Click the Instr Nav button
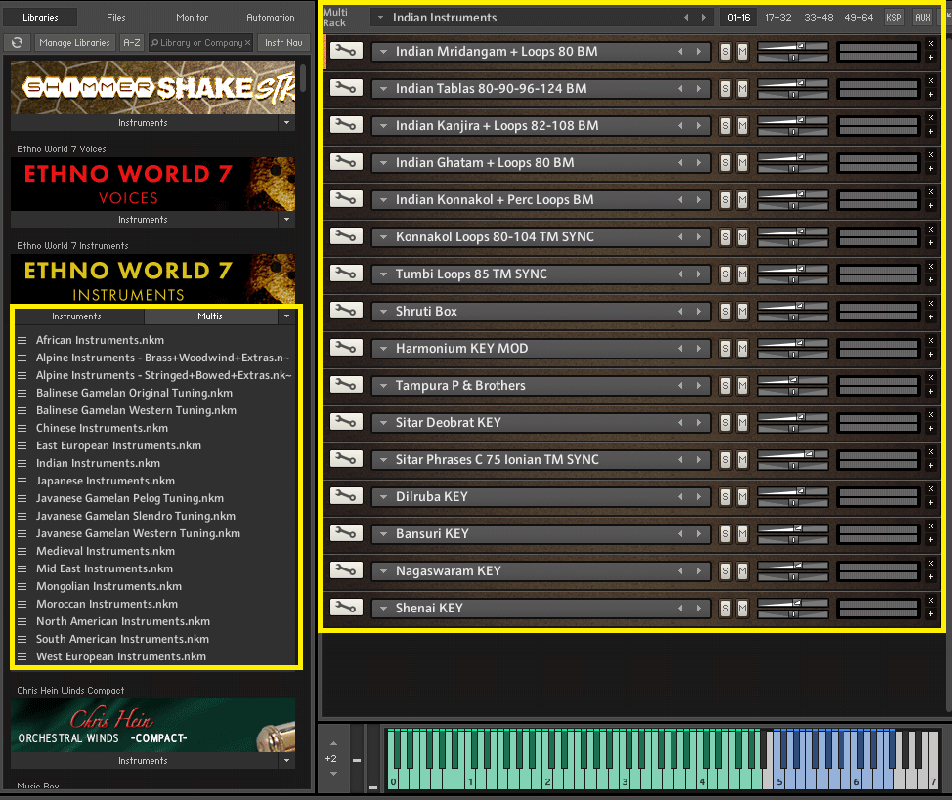The image size is (952, 800). point(283,42)
